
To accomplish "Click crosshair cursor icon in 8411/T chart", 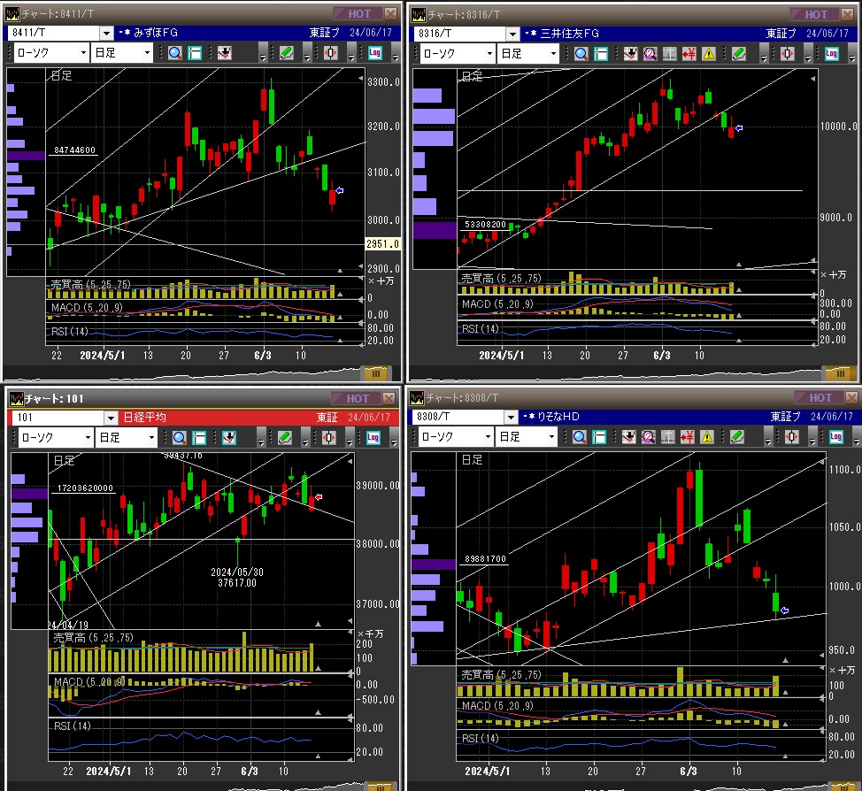I will point(195,53).
